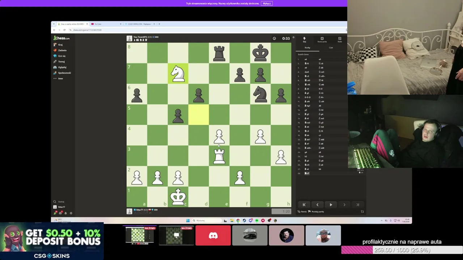Open the Partie games icon tab
Screen dimensions: 463x260
340,39
